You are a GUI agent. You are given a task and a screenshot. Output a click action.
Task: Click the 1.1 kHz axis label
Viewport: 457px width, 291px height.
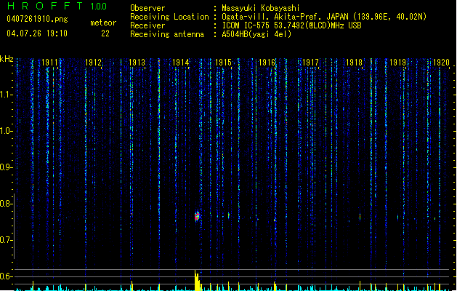tap(6, 95)
